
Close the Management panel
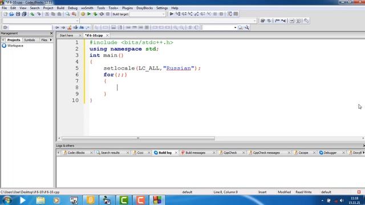click(51, 33)
